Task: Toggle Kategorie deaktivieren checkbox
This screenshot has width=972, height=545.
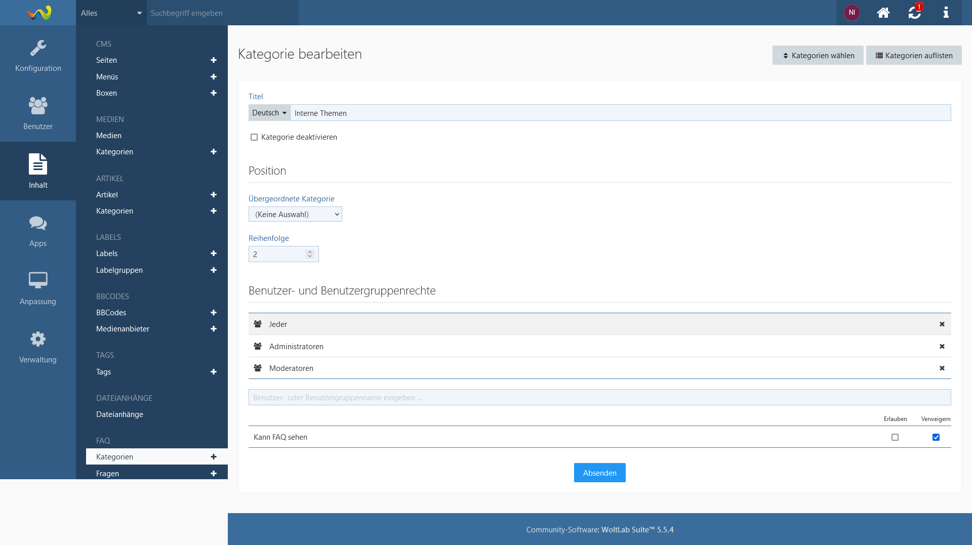Action: coord(254,137)
